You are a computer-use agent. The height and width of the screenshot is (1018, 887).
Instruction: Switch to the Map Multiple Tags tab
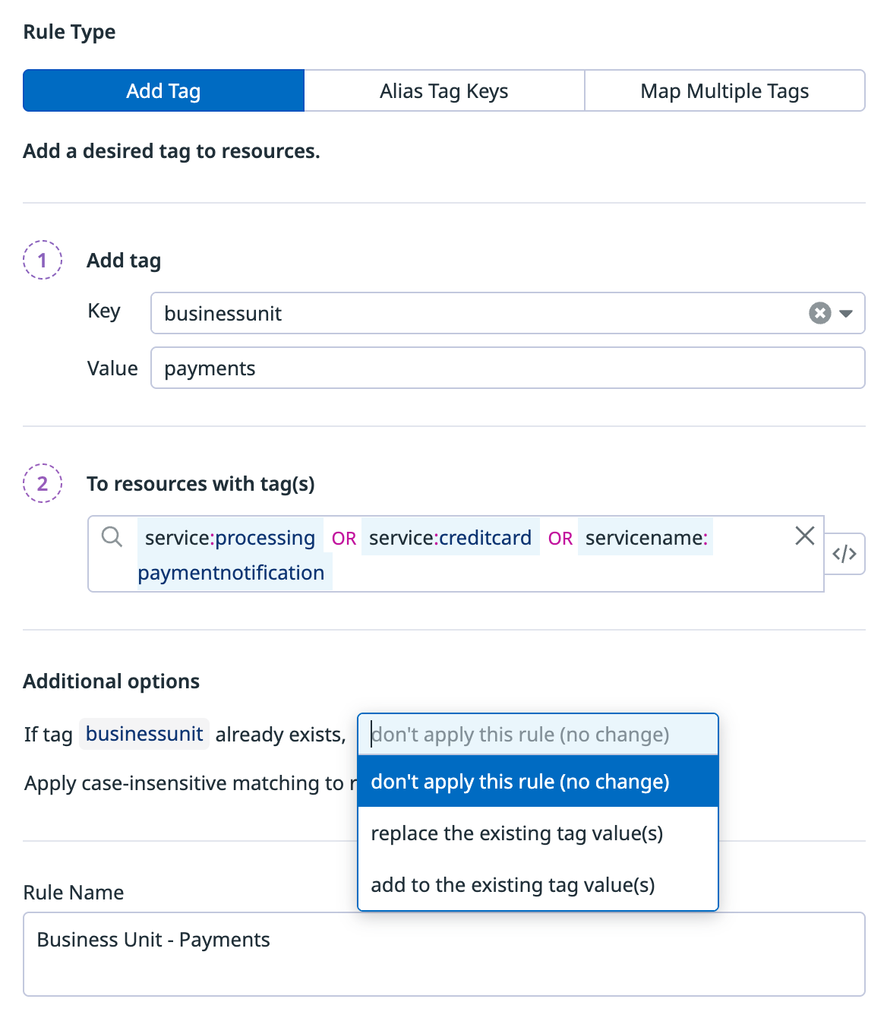(x=724, y=91)
